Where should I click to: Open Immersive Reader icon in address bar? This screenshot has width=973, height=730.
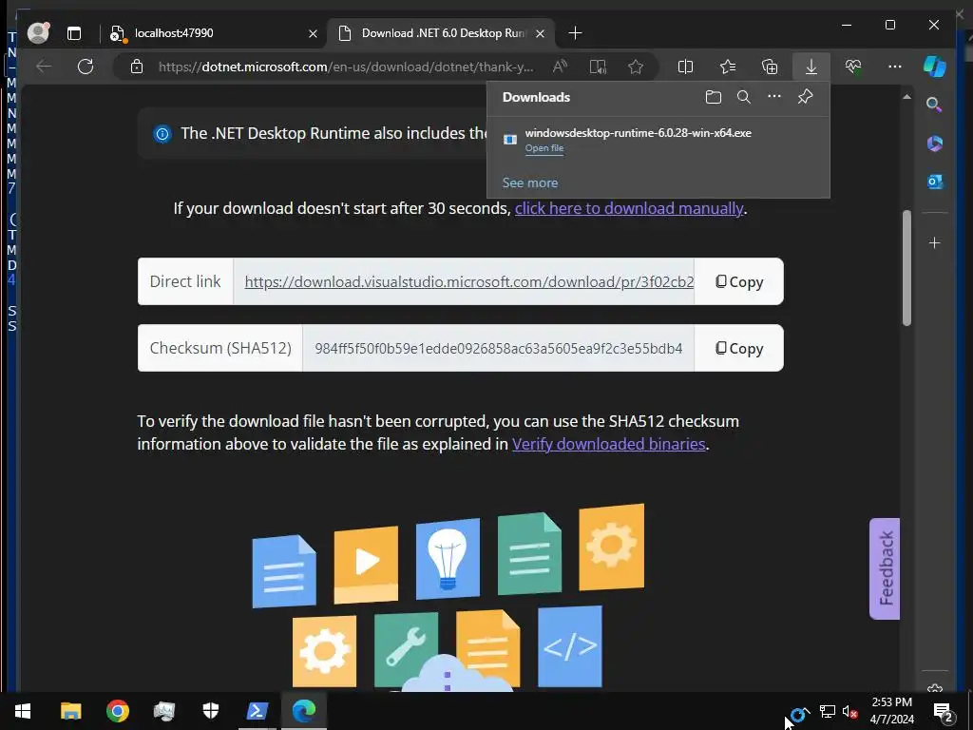click(x=598, y=67)
